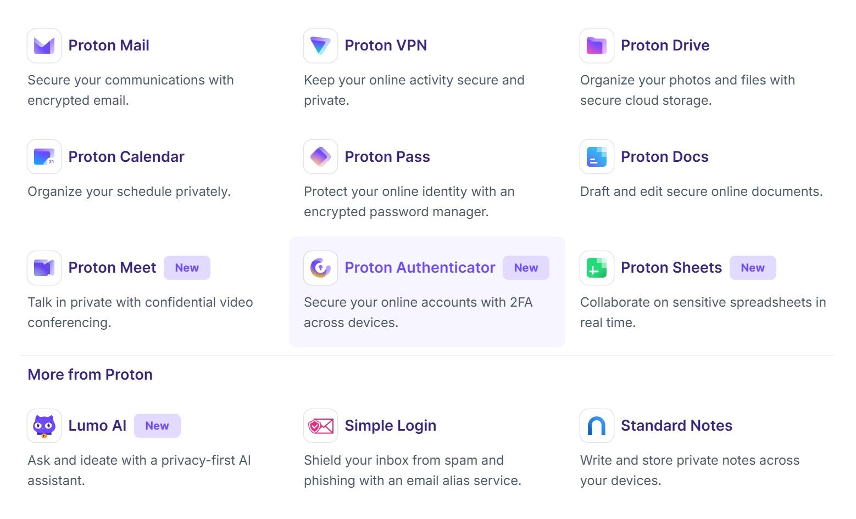Image resolution: width=856 pixels, height=519 pixels.
Task: Open the Proton Authenticator link
Action: pyautogui.click(x=420, y=268)
